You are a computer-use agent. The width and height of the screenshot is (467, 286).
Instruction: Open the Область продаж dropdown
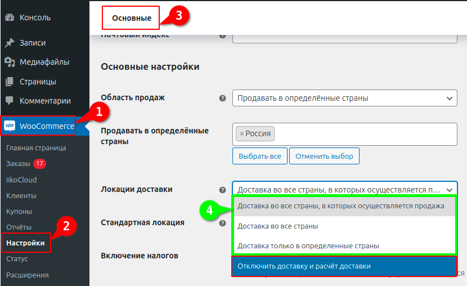[x=344, y=98]
